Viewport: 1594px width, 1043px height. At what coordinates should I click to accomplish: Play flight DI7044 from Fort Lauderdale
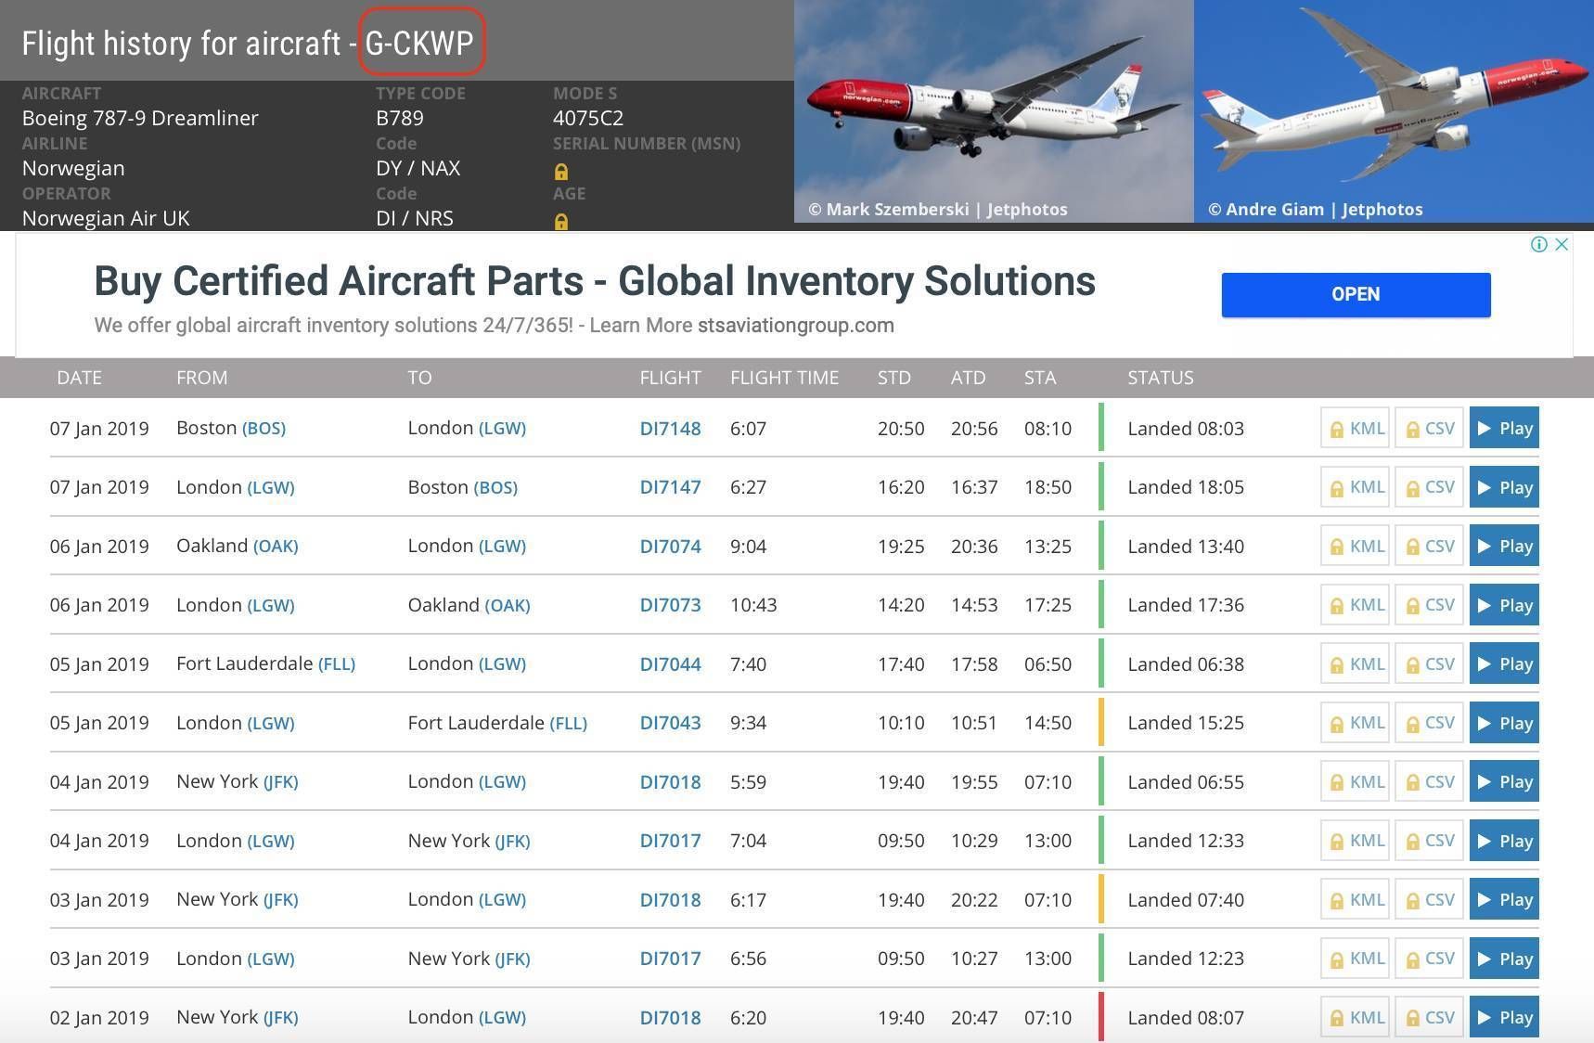click(x=1504, y=663)
